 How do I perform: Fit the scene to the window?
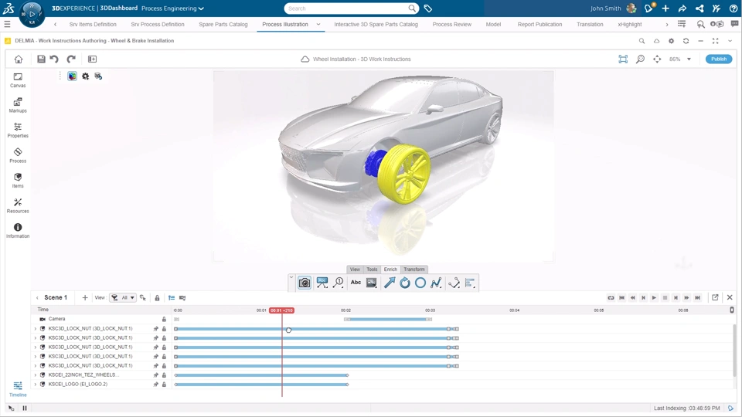point(623,59)
